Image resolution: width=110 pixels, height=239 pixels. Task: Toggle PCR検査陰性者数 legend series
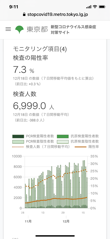[18, 141]
